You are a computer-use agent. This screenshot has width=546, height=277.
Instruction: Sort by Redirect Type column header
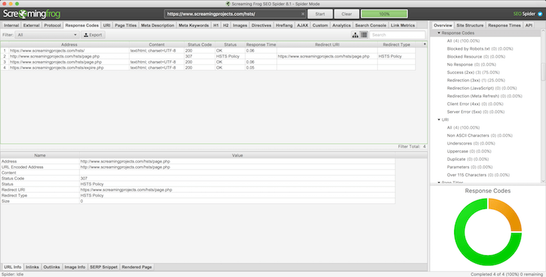tap(396, 44)
